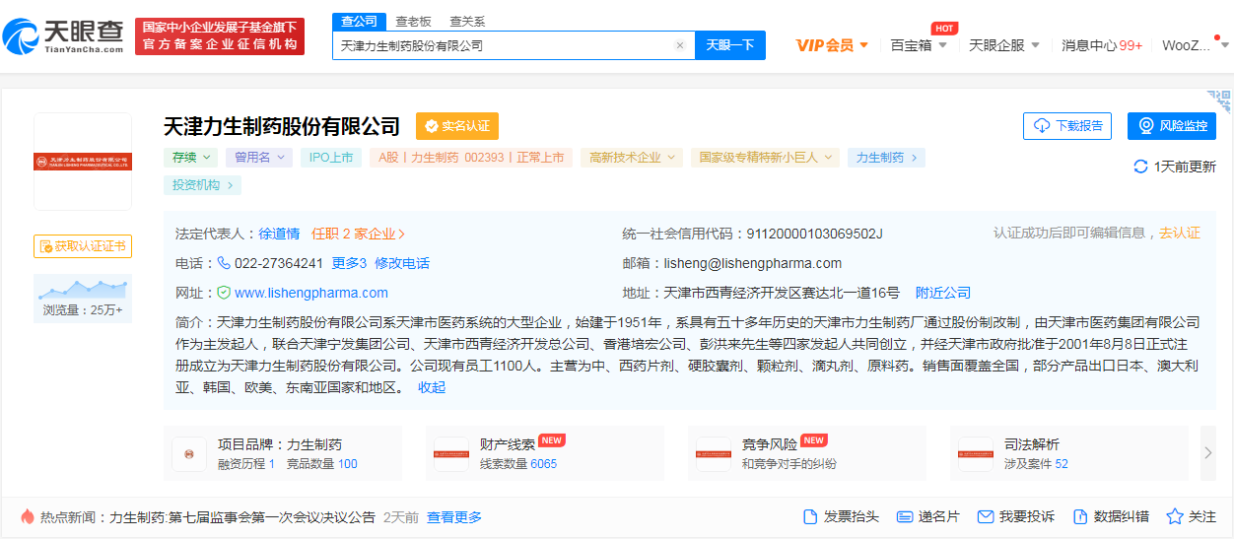Click the credit code 91120000103069502J
Viewport: 1234px width, 539px height.
point(815,234)
